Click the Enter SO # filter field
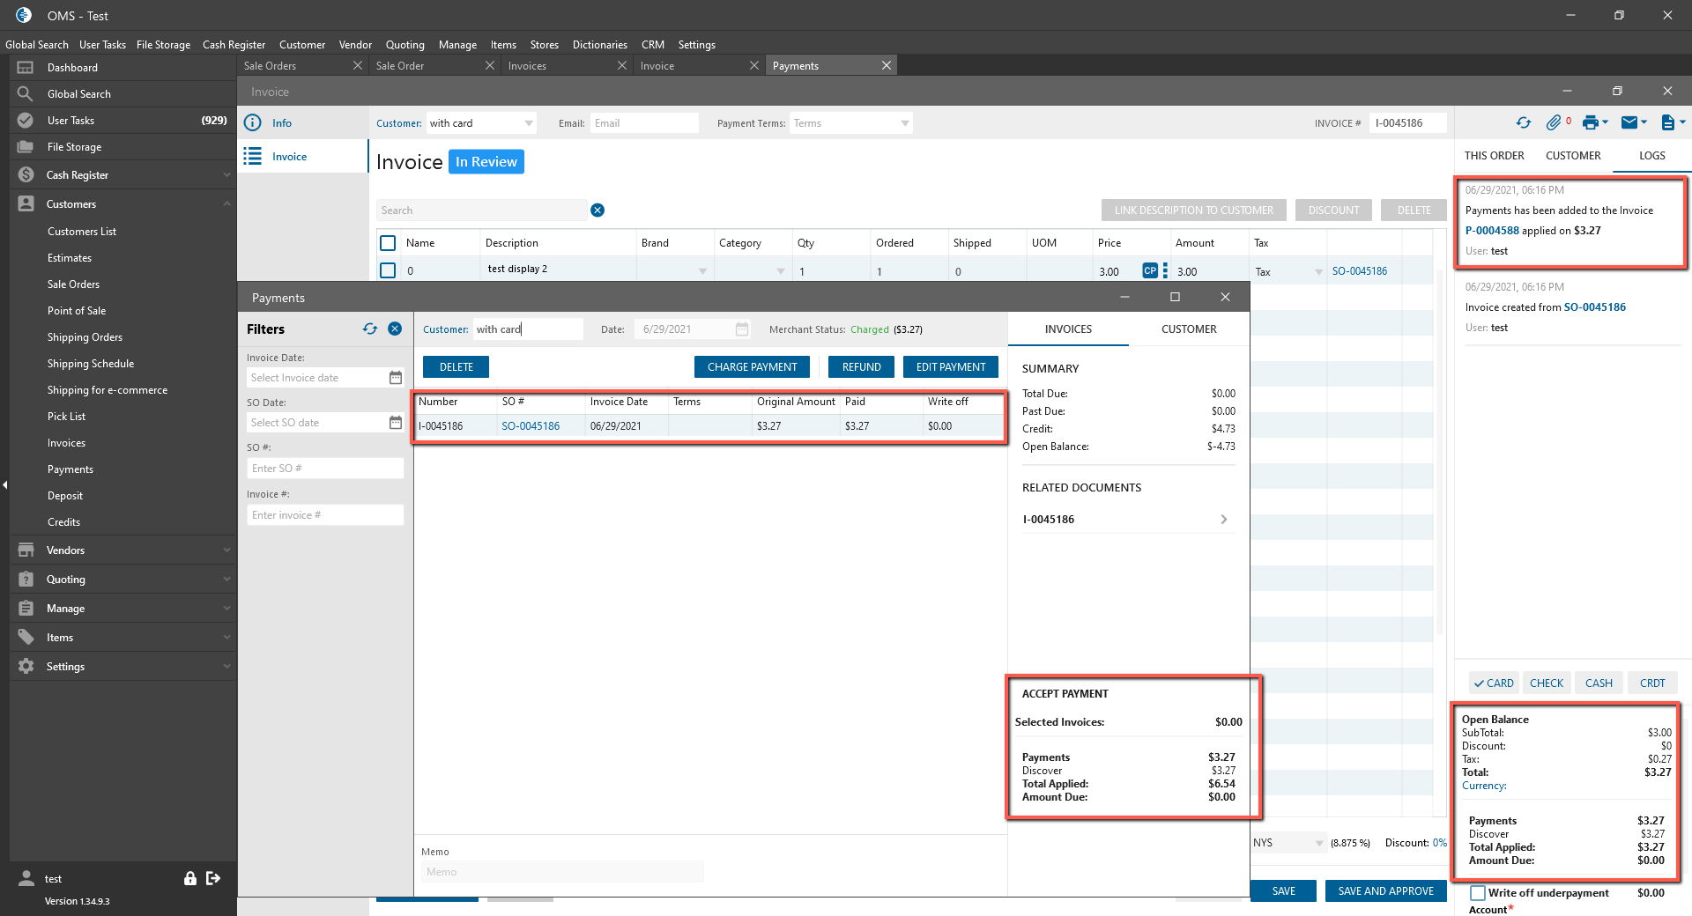The height and width of the screenshot is (916, 1692). pyautogui.click(x=325, y=469)
